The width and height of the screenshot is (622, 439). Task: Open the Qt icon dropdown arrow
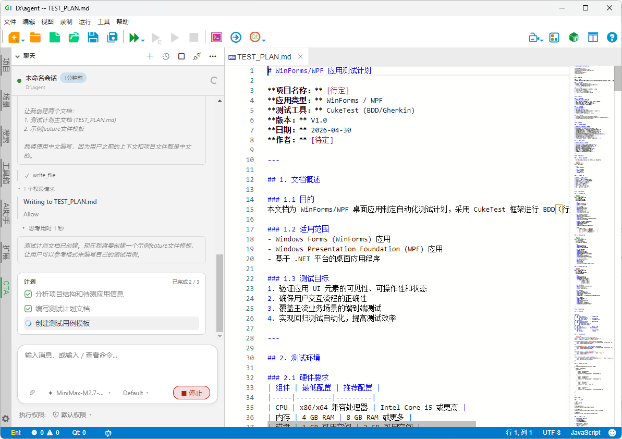tap(264, 40)
